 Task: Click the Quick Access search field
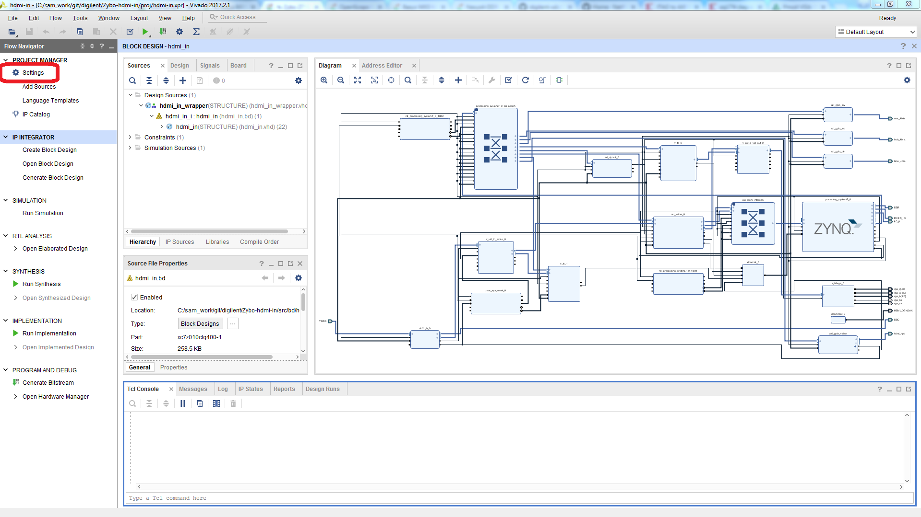238,17
